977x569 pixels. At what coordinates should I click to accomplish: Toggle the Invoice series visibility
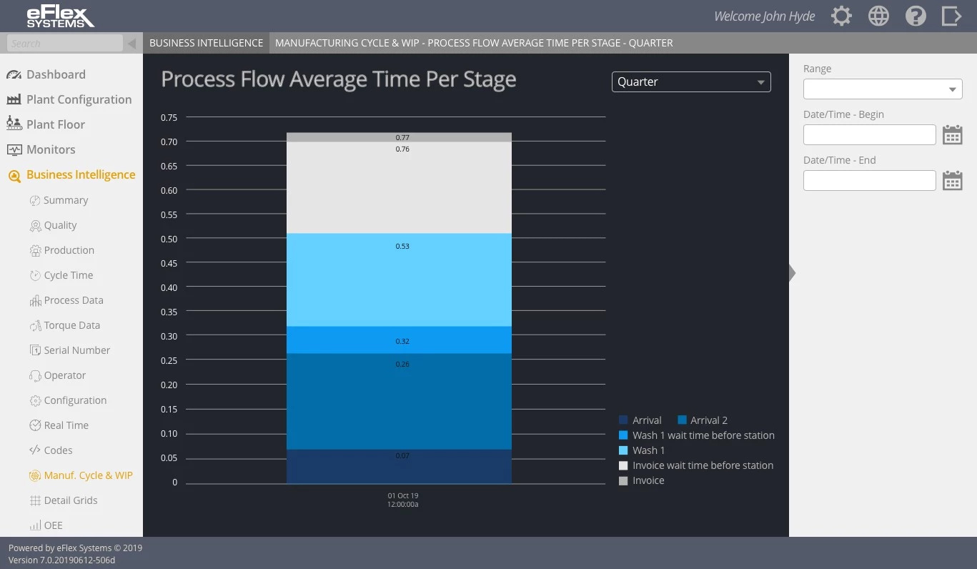coord(648,480)
